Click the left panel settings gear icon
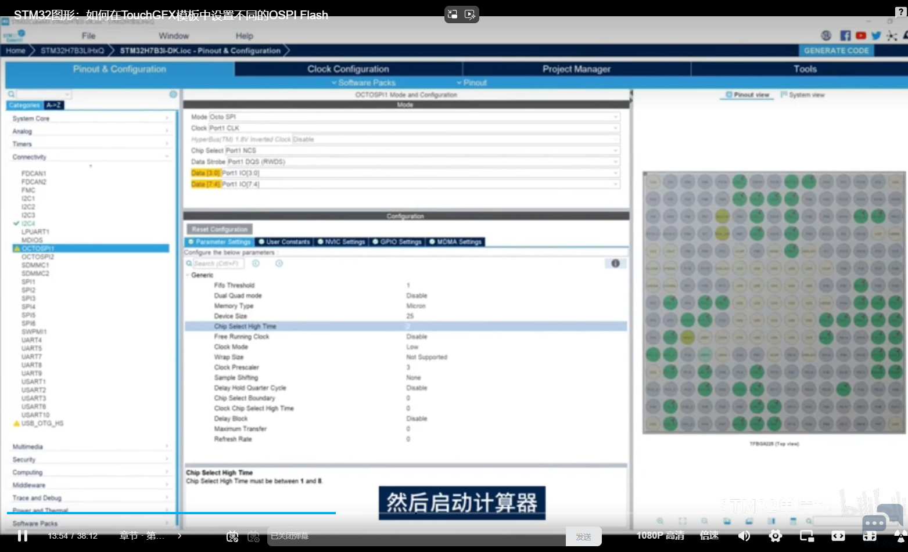This screenshot has height=552, width=908. click(173, 94)
